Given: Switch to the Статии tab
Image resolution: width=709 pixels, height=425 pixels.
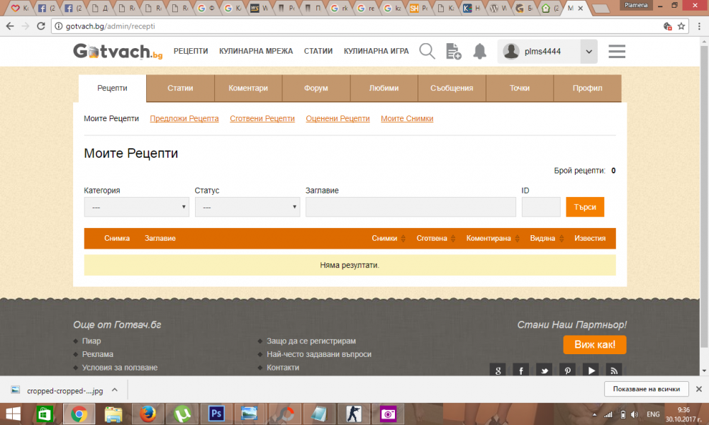Looking at the screenshot, I should click(180, 88).
